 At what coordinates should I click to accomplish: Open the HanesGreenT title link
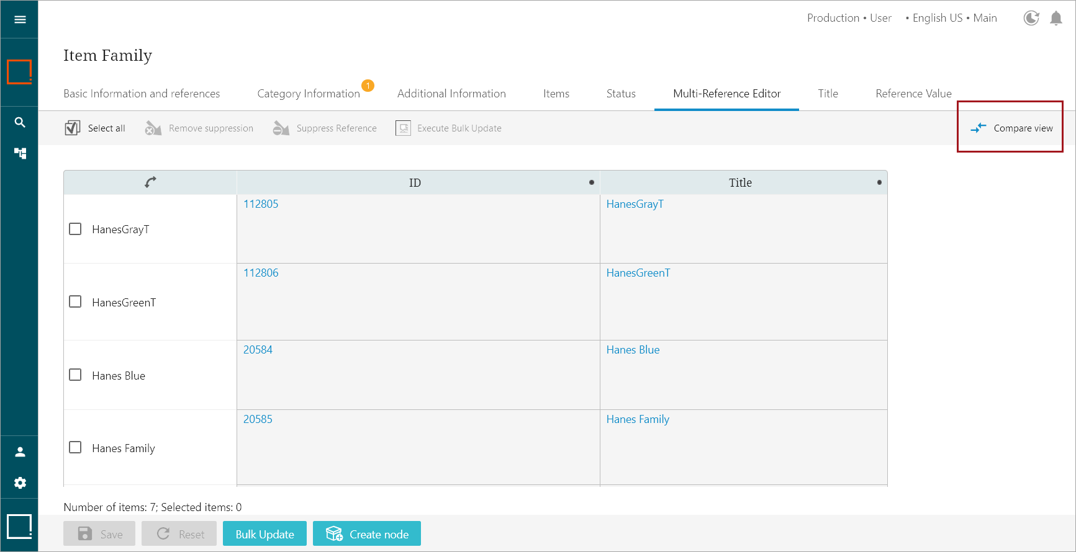638,273
